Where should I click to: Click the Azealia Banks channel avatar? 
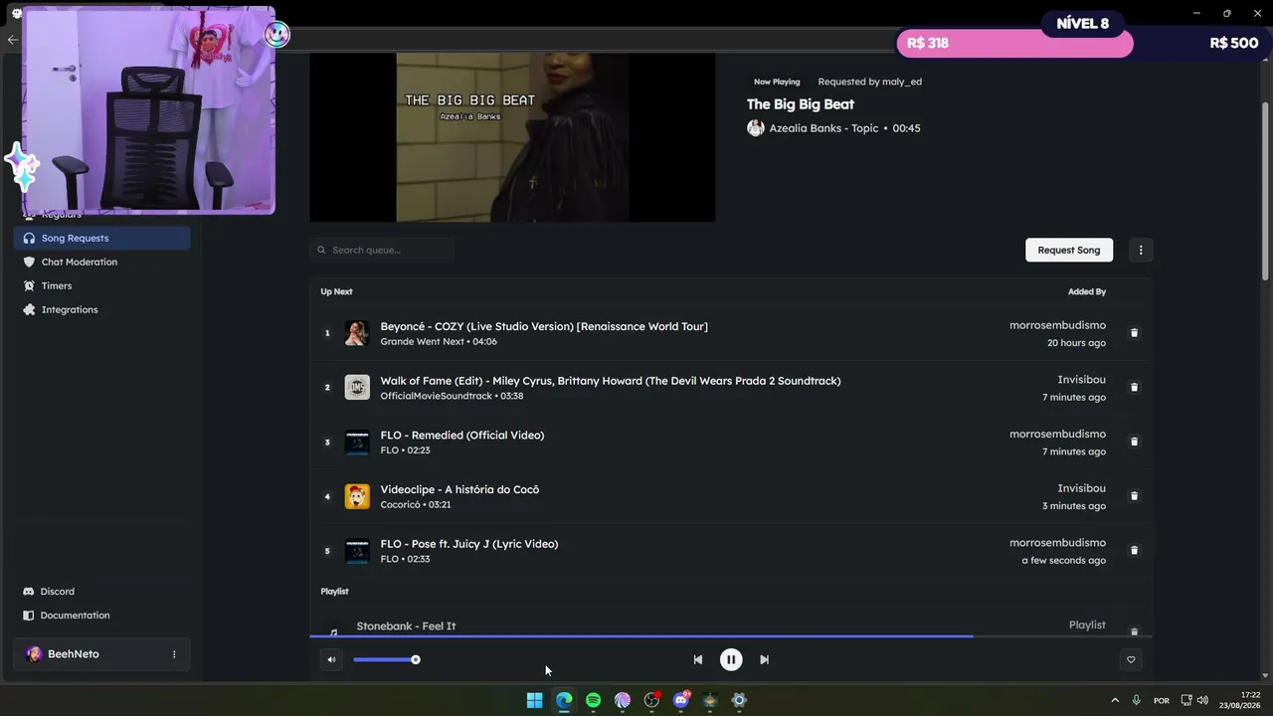click(756, 128)
